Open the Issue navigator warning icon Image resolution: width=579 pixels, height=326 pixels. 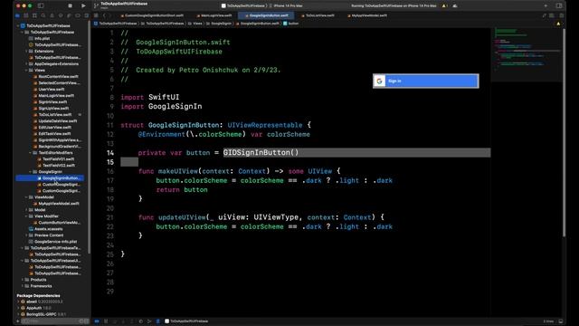tap(52, 15)
